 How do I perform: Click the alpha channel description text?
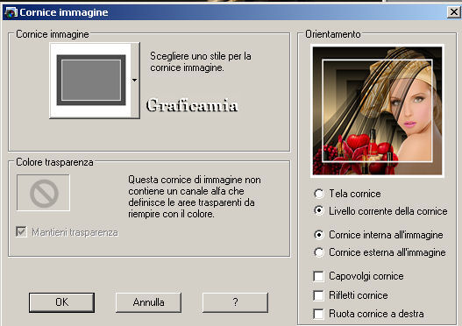[195, 196]
